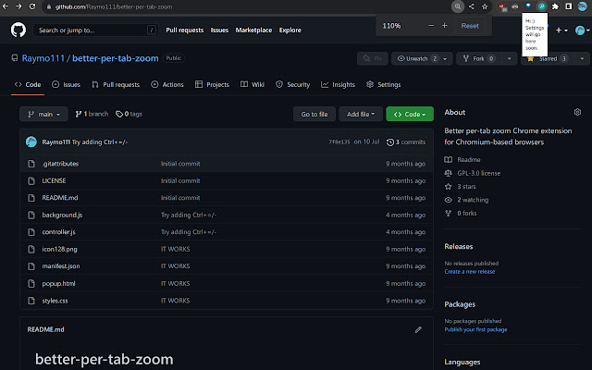The height and width of the screenshot is (370, 592).
Task: Click the browser back arrow
Action: 6,6
